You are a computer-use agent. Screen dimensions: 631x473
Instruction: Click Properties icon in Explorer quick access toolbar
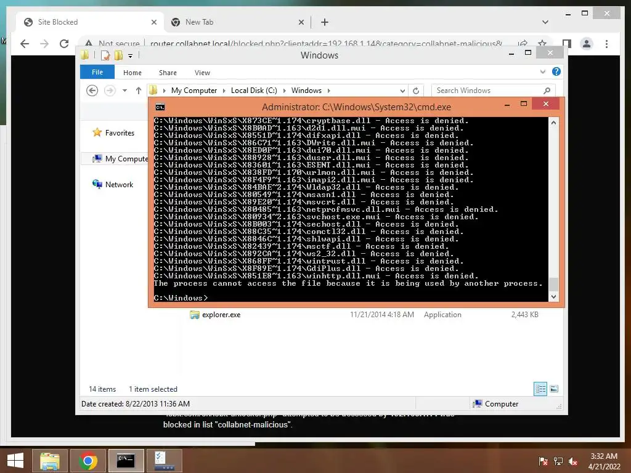click(105, 55)
